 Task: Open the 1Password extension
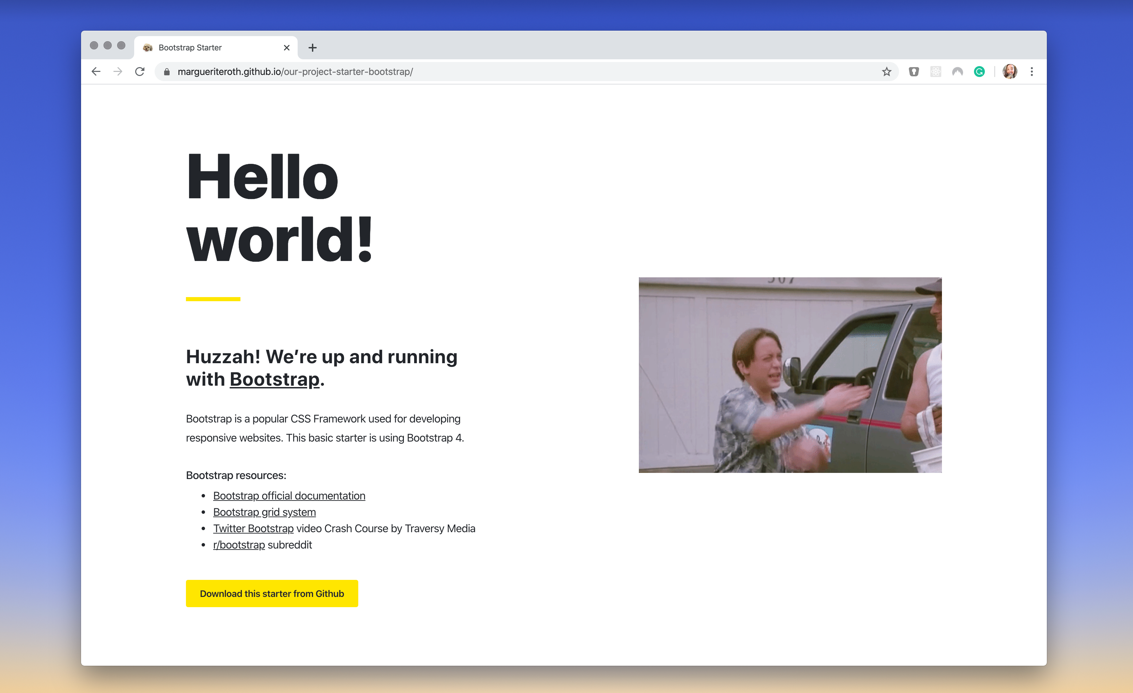914,71
